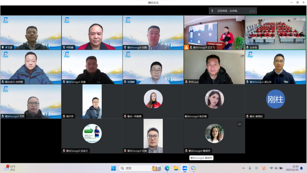Click the microphone icon in the speaking indicator bar
Image resolution: width=307 pixels, height=173 pixels.
[212, 11]
